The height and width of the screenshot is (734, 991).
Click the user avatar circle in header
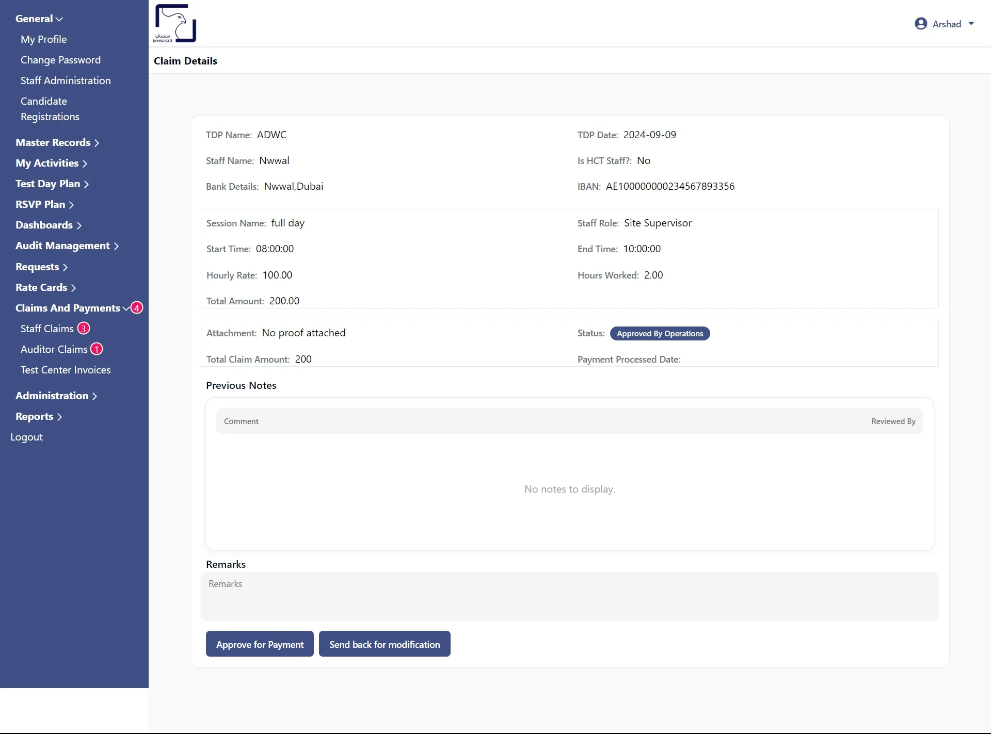pyautogui.click(x=922, y=23)
